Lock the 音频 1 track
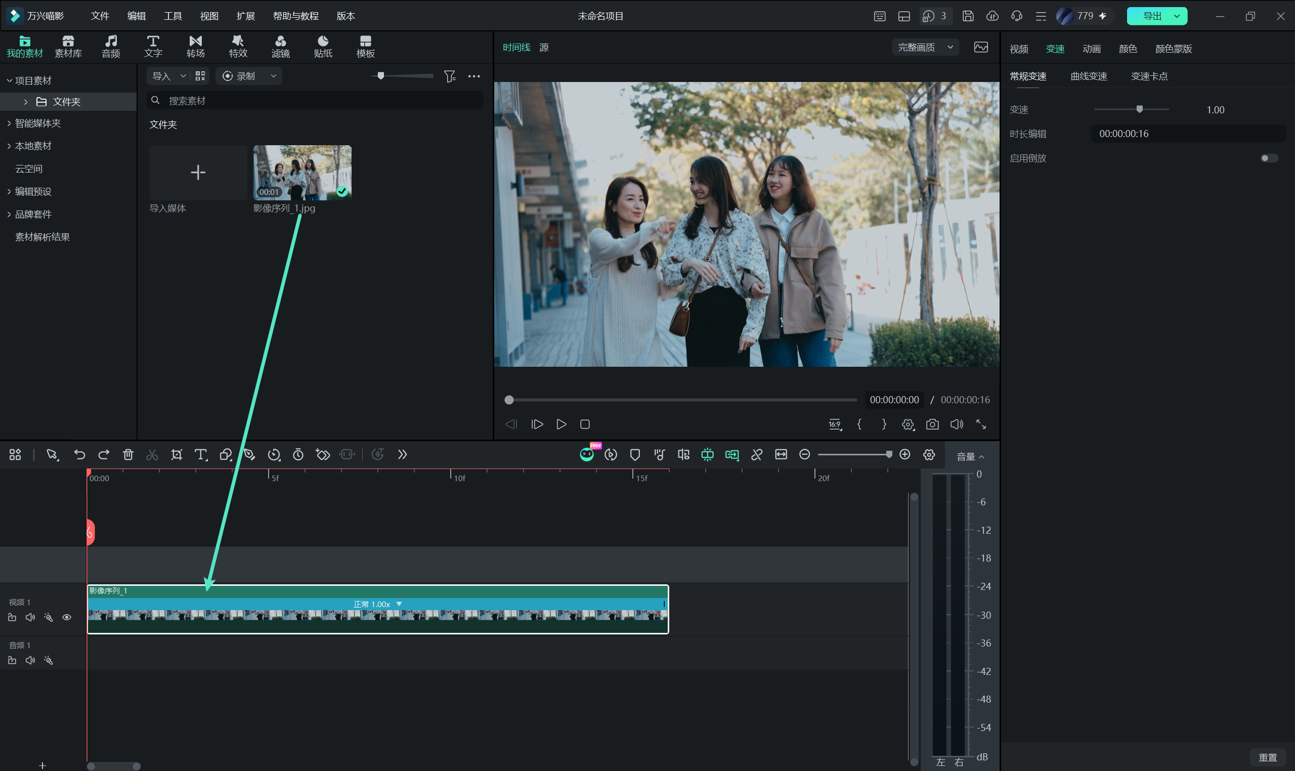Screen dimensions: 1295x771 pos(12,660)
